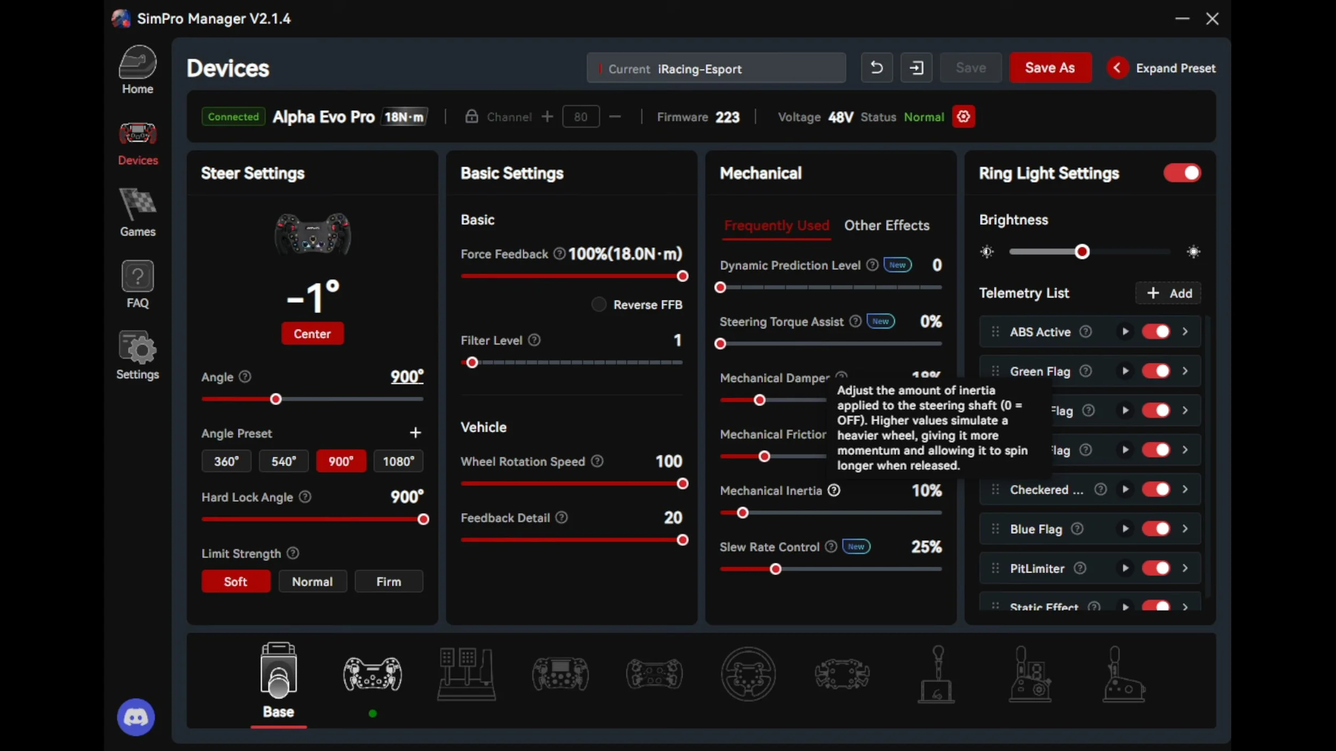Click the Channel number input field
The image size is (1336, 751).
(x=580, y=116)
